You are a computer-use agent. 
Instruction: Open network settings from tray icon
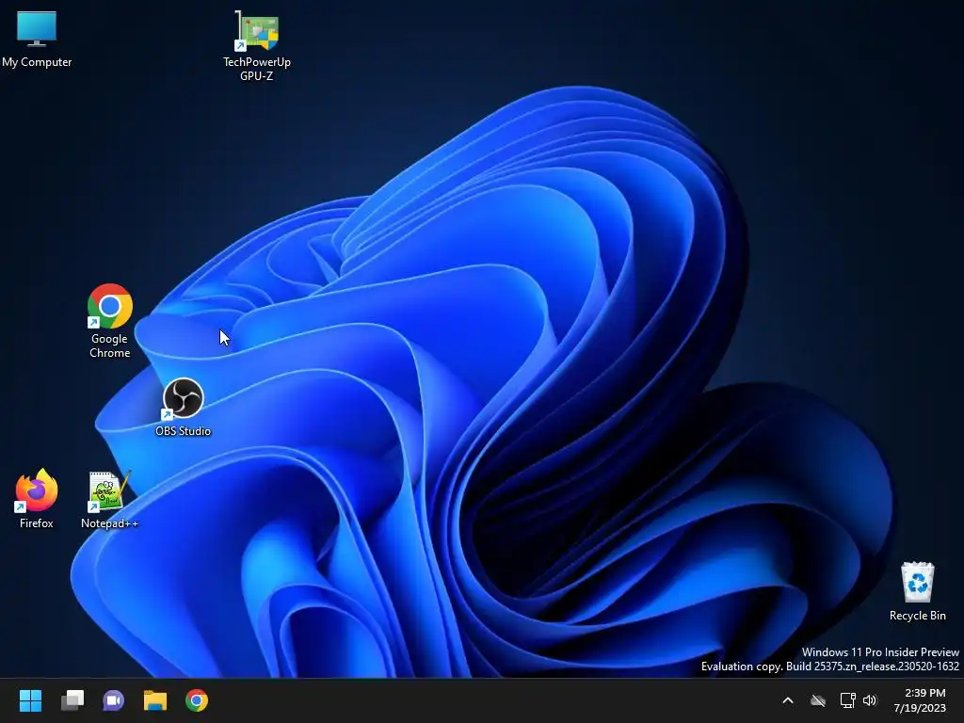pyautogui.click(x=848, y=700)
